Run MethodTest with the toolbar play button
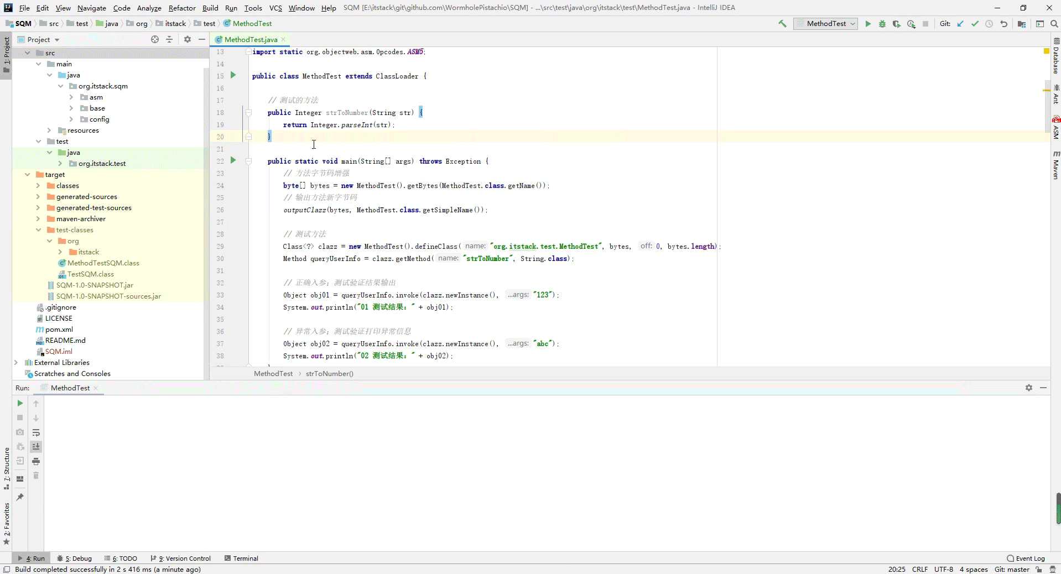The width and height of the screenshot is (1061, 574). pos(868,24)
